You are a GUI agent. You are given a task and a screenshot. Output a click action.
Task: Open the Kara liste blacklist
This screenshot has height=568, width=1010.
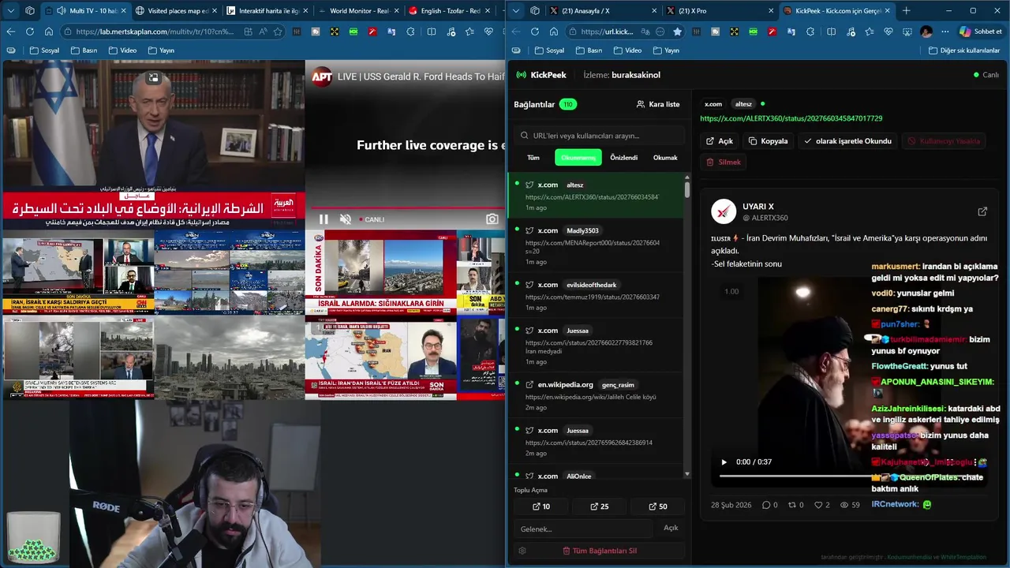coord(658,104)
